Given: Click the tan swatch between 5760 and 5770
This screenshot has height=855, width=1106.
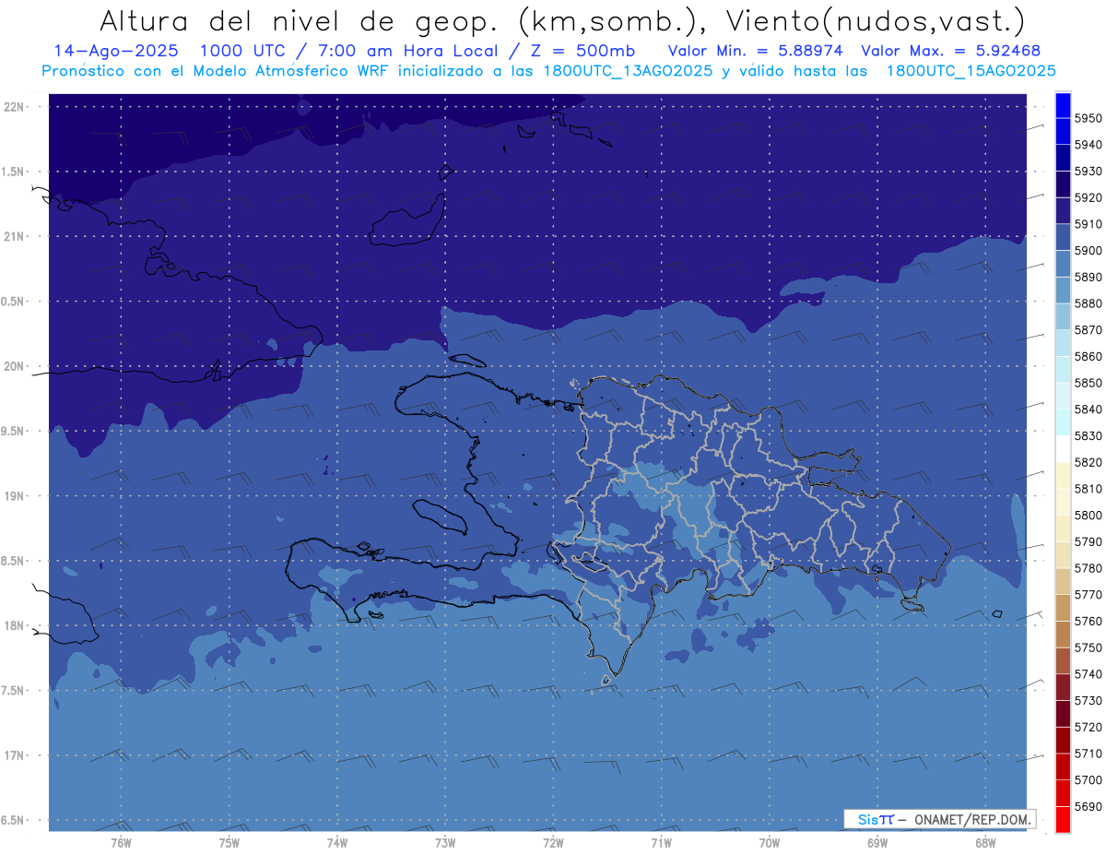Looking at the screenshot, I should pos(1062,607).
